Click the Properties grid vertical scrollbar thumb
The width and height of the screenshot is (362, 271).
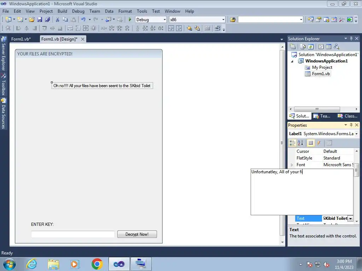click(x=356, y=170)
